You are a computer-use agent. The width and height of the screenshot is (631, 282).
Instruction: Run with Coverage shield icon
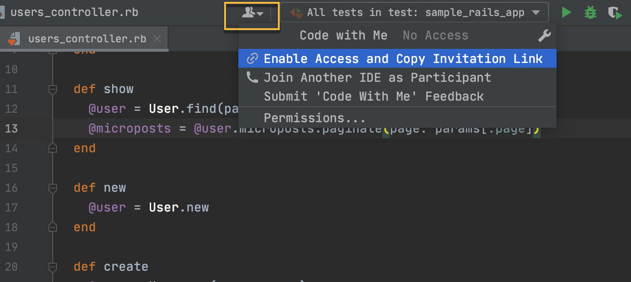pyautogui.click(x=615, y=13)
